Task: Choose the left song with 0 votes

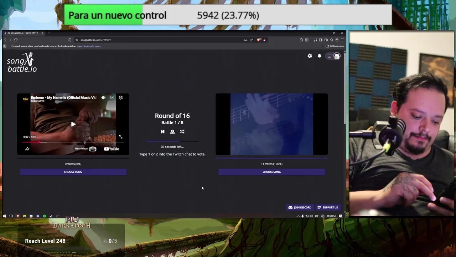Action: click(x=73, y=172)
